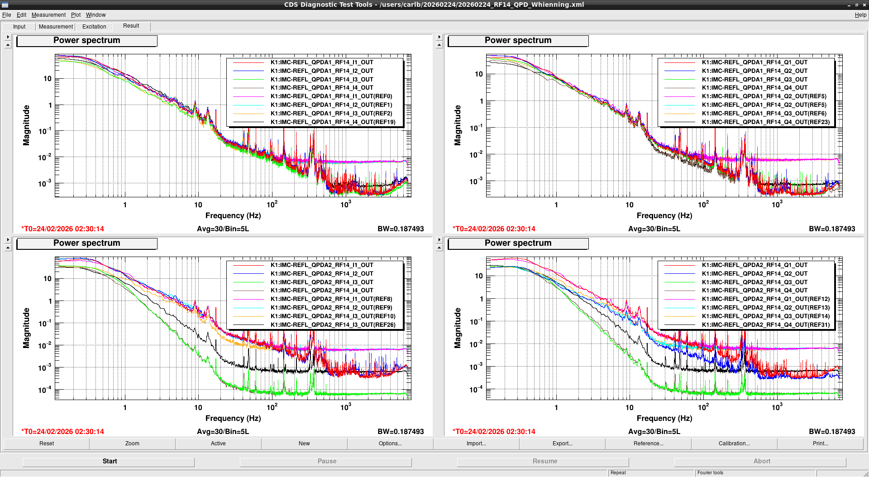Click right-arrow button beside QPDA1 I1 plot
Viewport: 869px width, 477px height.
(x=8, y=37)
